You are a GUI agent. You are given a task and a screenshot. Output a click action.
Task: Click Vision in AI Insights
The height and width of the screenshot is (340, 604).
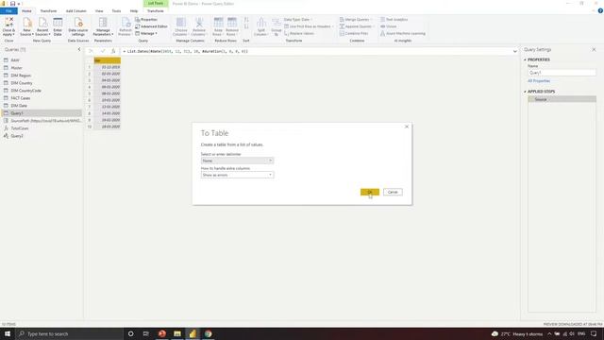pyautogui.click(x=389, y=26)
